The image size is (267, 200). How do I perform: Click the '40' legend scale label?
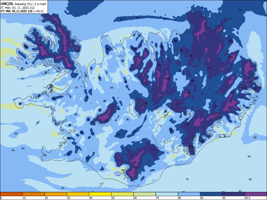tap(91, 198)
